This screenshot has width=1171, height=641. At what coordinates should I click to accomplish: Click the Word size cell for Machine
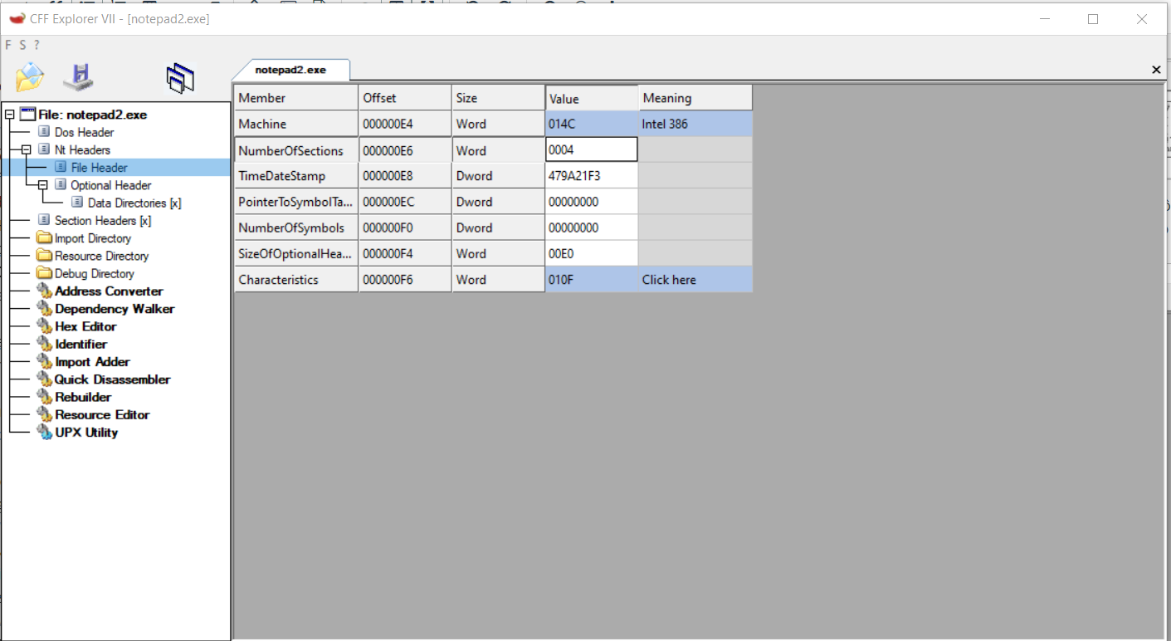point(498,124)
